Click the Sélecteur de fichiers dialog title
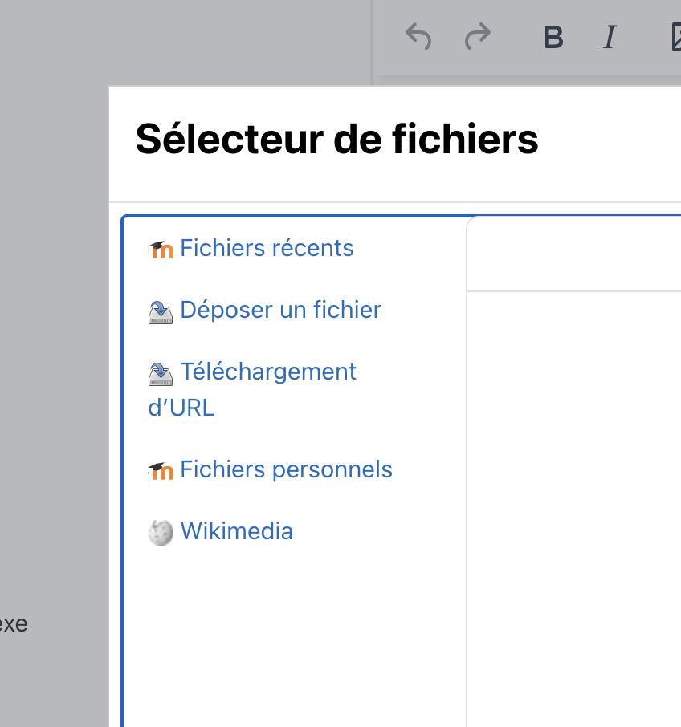The width and height of the screenshot is (681, 727). 336,139
